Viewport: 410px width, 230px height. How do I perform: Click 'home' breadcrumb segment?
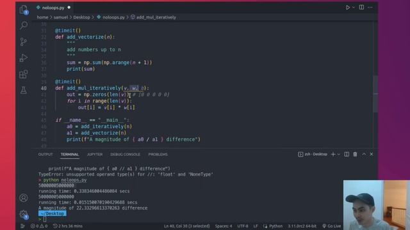pyautogui.click(x=42, y=17)
